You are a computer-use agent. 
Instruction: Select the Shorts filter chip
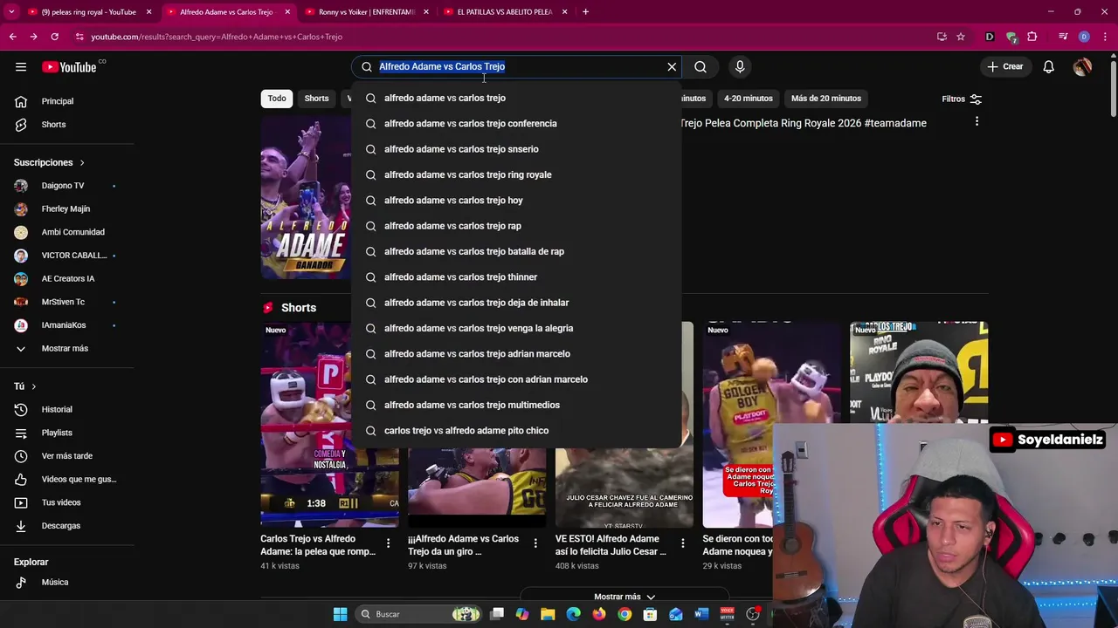pos(316,99)
